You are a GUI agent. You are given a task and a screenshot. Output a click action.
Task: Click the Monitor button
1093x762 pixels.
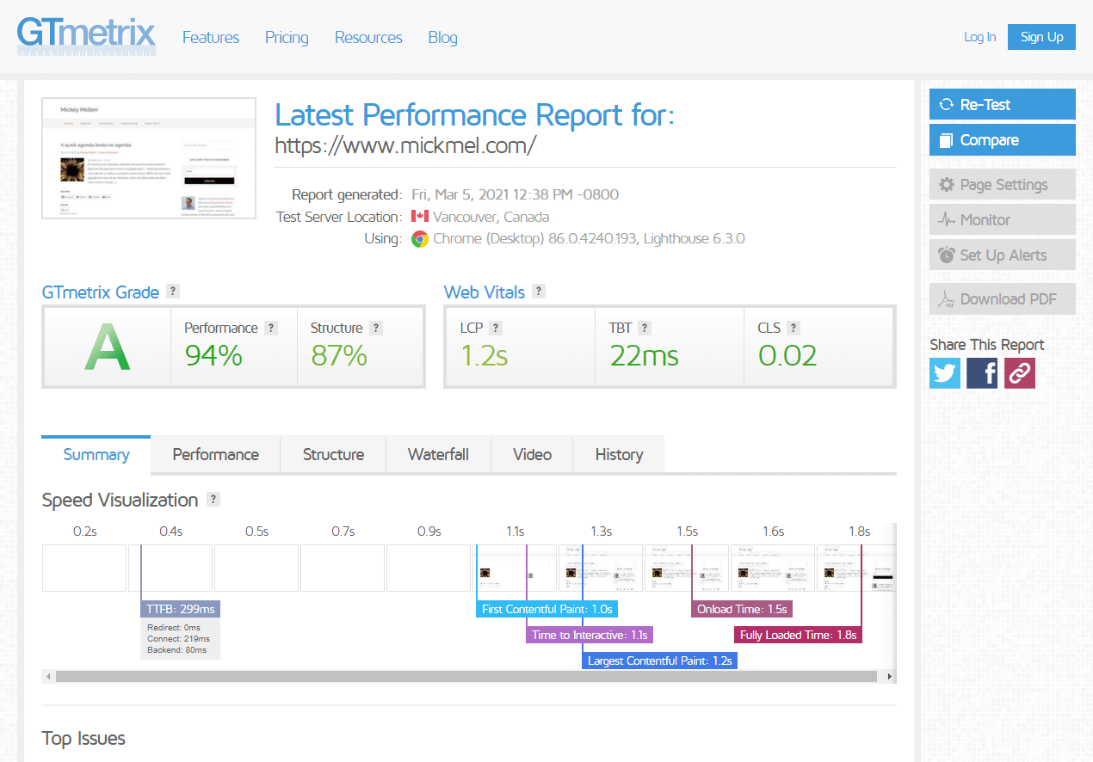pyautogui.click(x=1003, y=219)
